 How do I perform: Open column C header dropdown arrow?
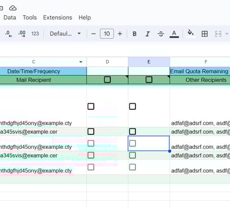click(x=81, y=62)
